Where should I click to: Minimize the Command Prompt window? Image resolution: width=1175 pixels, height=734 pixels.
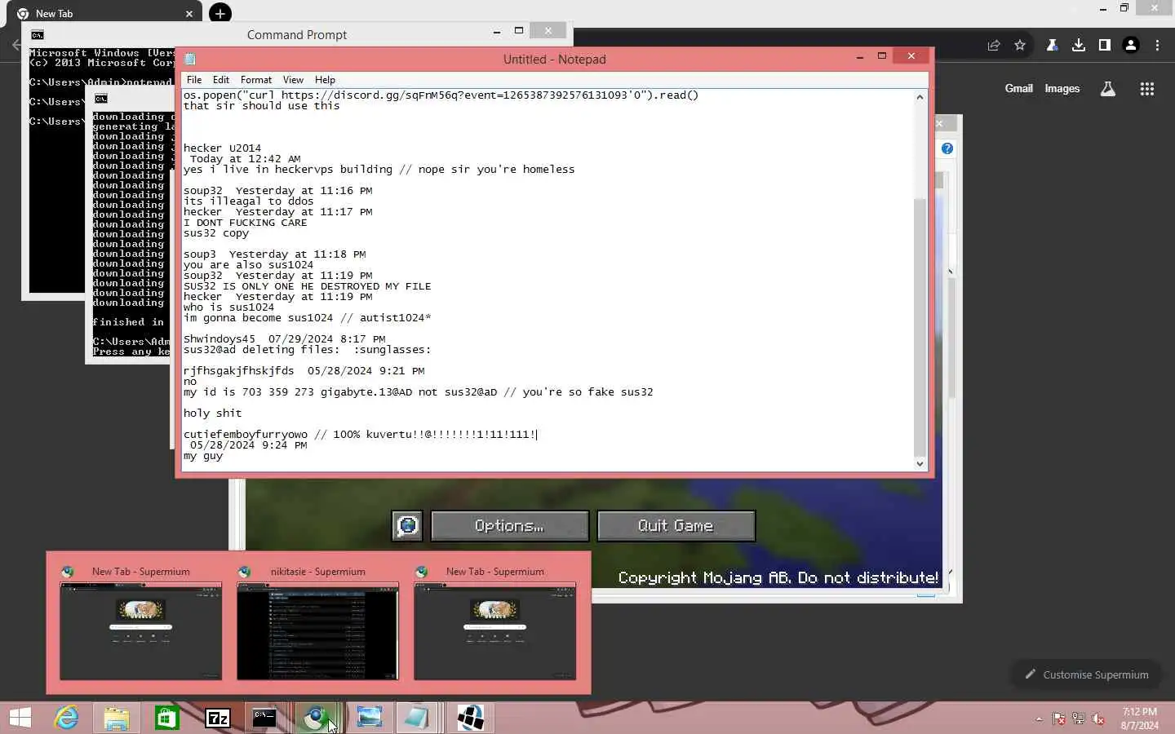pyautogui.click(x=496, y=32)
